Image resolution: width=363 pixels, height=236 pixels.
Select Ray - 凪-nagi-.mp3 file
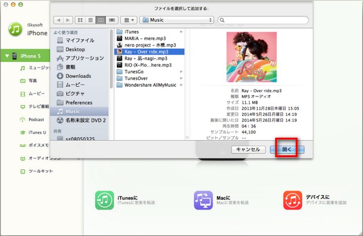pos(149,58)
